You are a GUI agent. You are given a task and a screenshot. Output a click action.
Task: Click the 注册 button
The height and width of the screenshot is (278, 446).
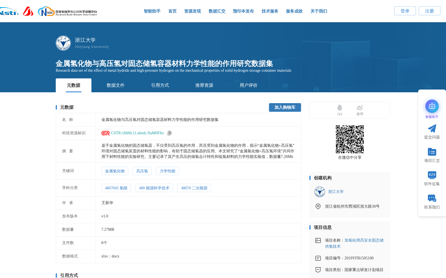point(430,11)
